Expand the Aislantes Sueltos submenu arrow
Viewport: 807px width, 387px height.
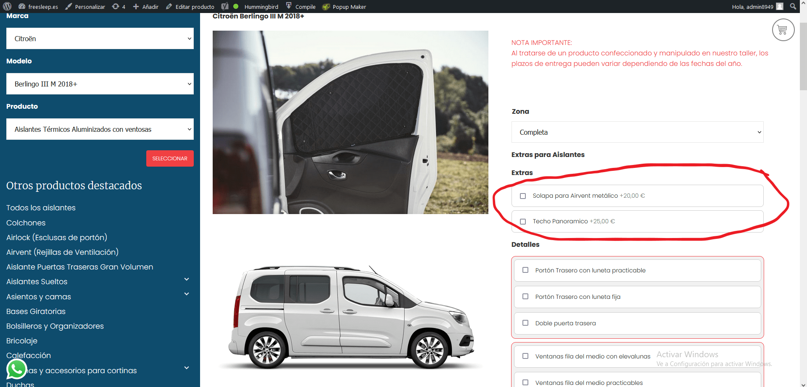[187, 280]
